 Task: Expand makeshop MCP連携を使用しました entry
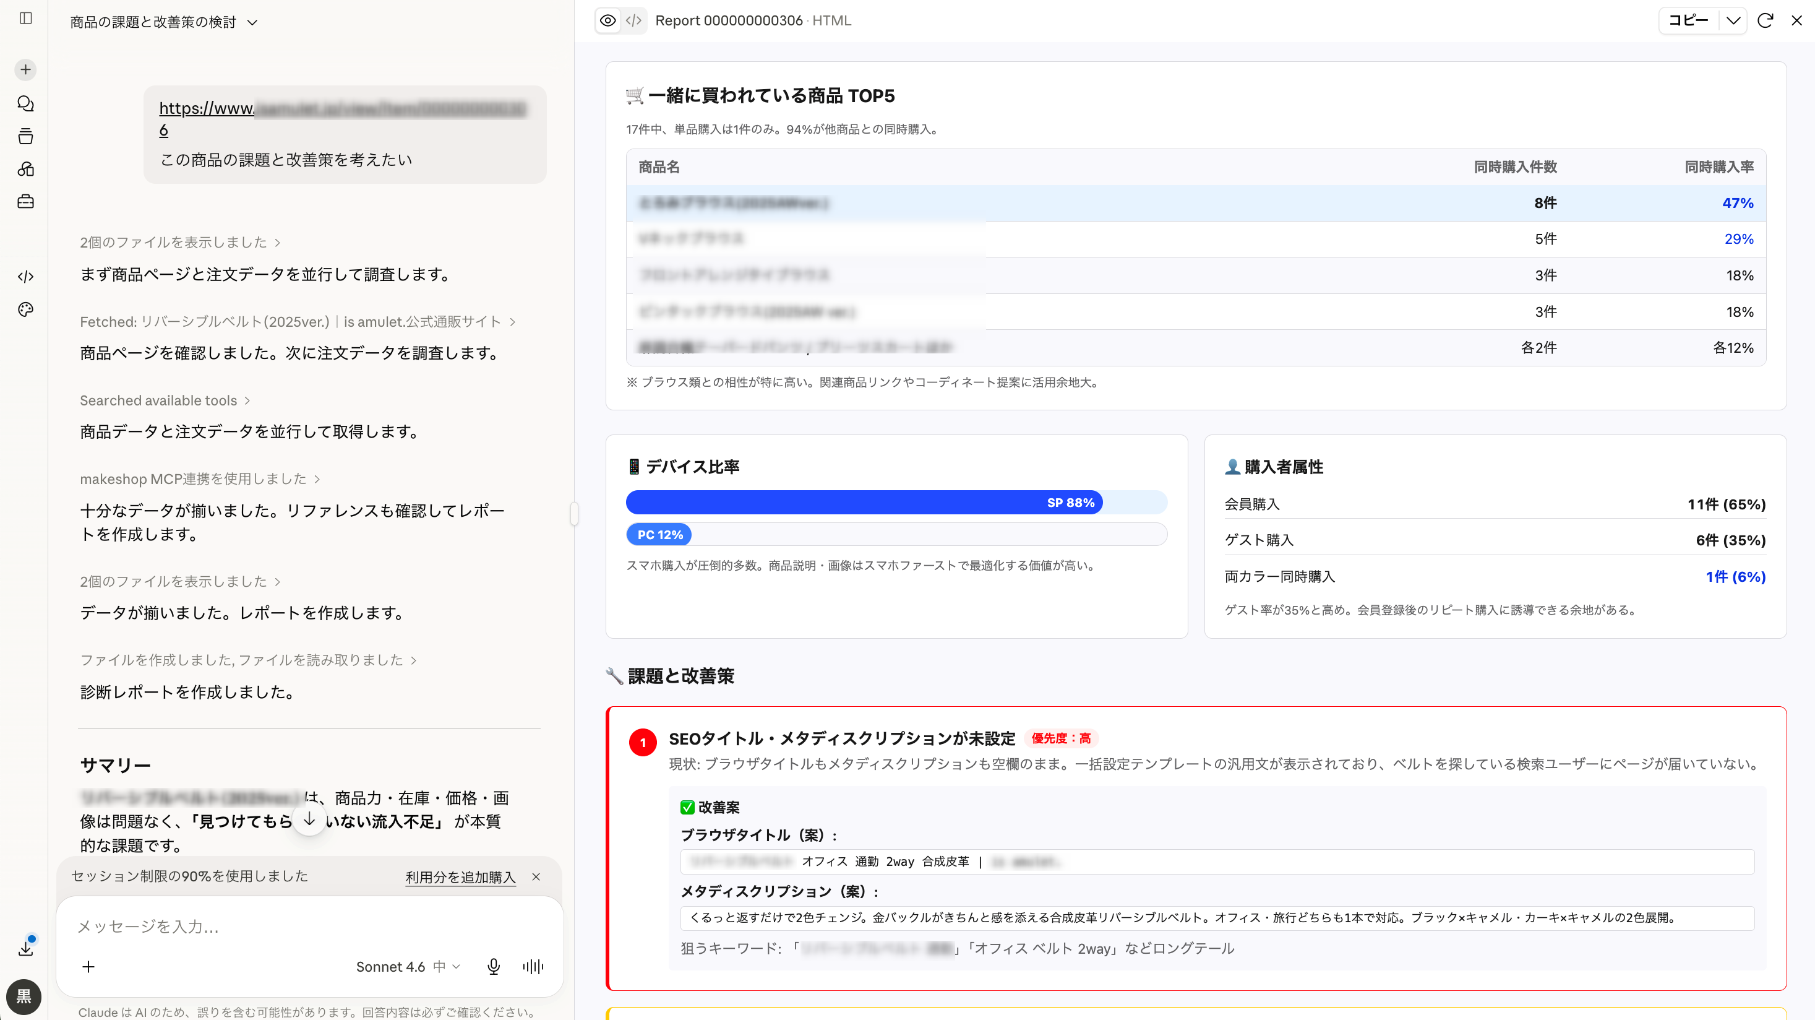(x=200, y=478)
